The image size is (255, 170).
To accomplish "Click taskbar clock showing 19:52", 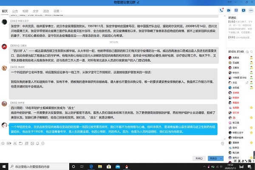I will tap(230, 167).
